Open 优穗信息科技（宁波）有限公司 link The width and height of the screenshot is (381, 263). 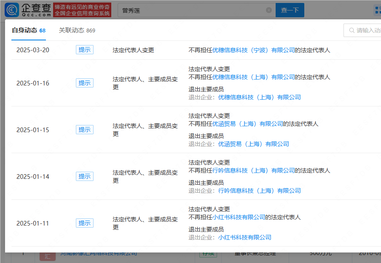tap(253, 50)
